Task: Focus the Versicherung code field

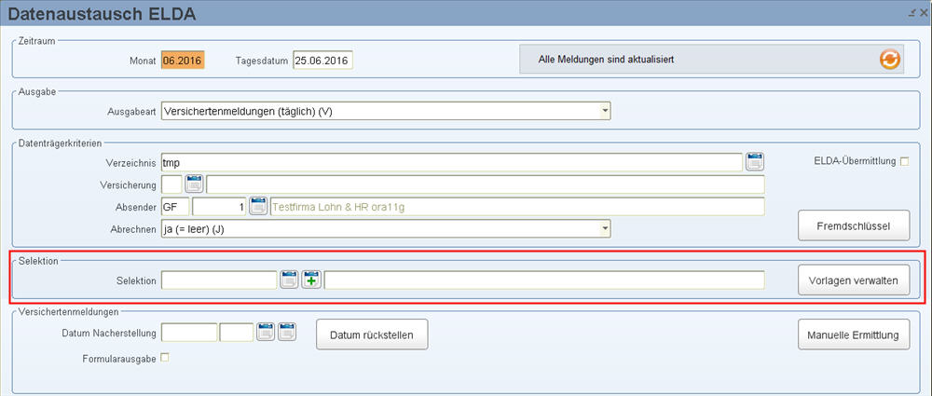Action: coord(171,184)
